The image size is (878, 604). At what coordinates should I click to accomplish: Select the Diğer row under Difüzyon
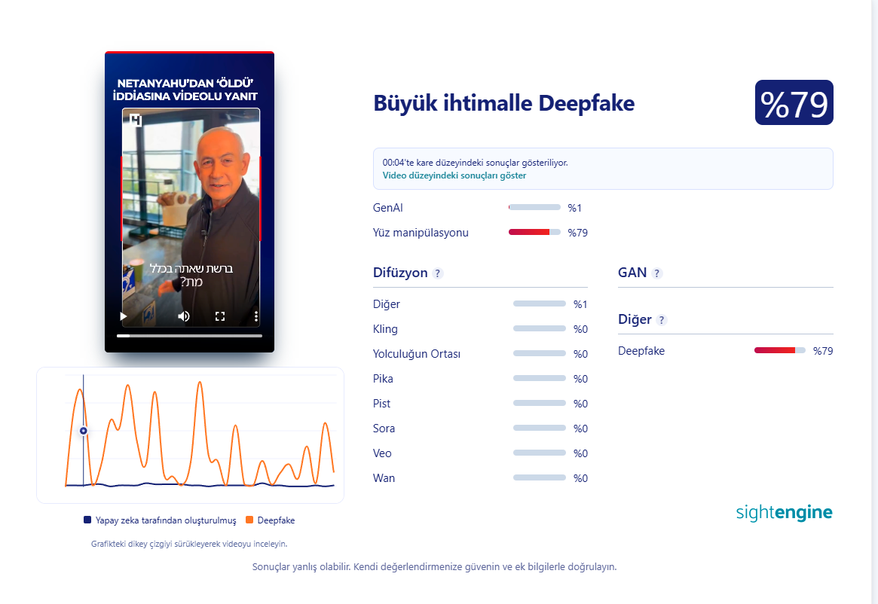tap(480, 304)
